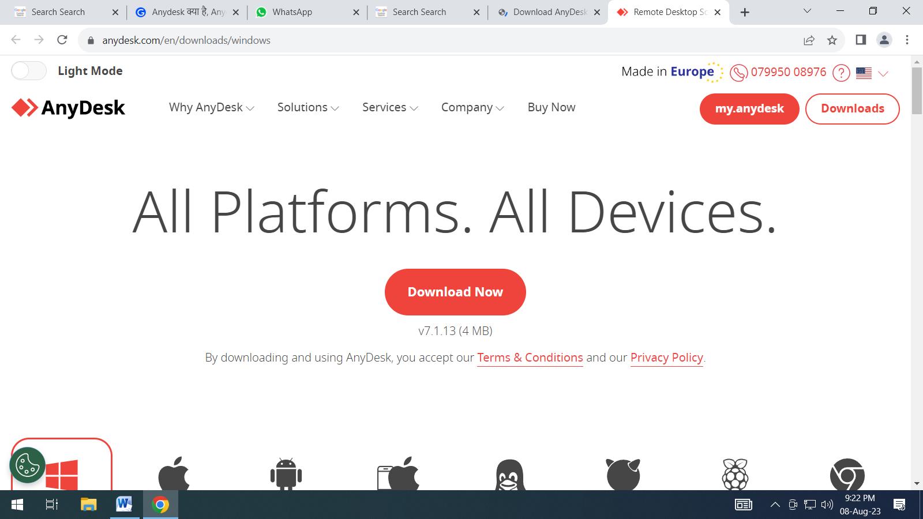Click the my.anydesk button

[749, 108]
